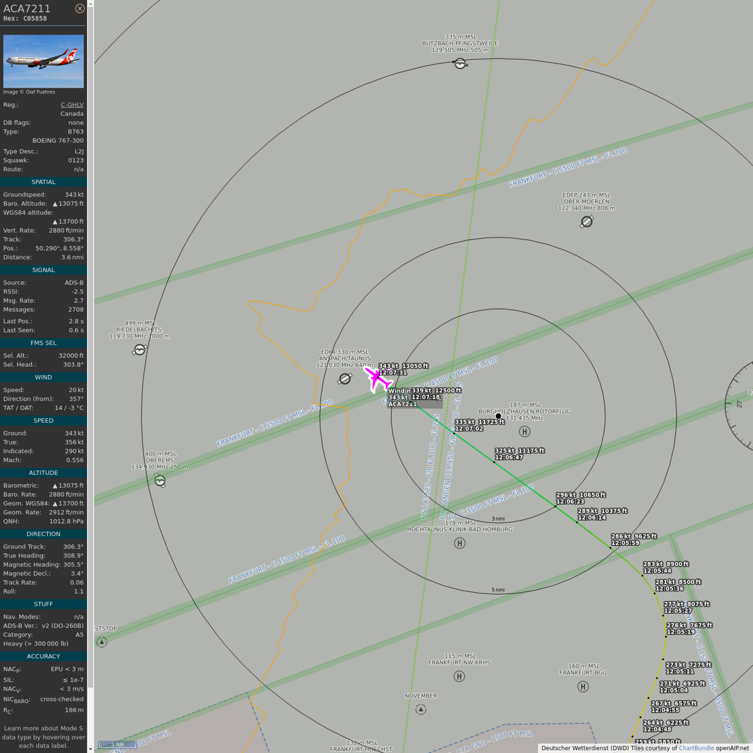The height and width of the screenshot is (753, 753).
Task: Select the Anspach/Taunus EDFA airfield icon
Action: point(345,379)
